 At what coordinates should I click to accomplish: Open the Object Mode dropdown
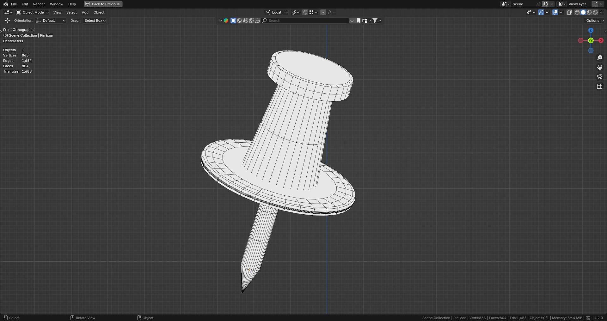click(x=33, y=12)
